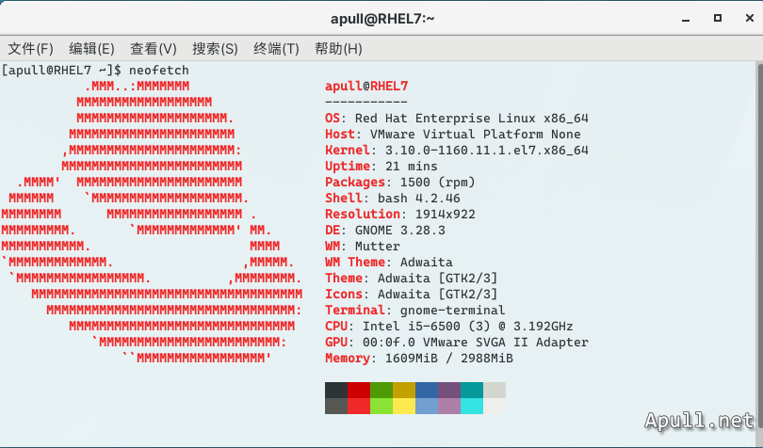Image resolution: width=763 pixels, height=448 pixels.
Task: Open the 搜索(S) menu
Action: pos(215,49)
